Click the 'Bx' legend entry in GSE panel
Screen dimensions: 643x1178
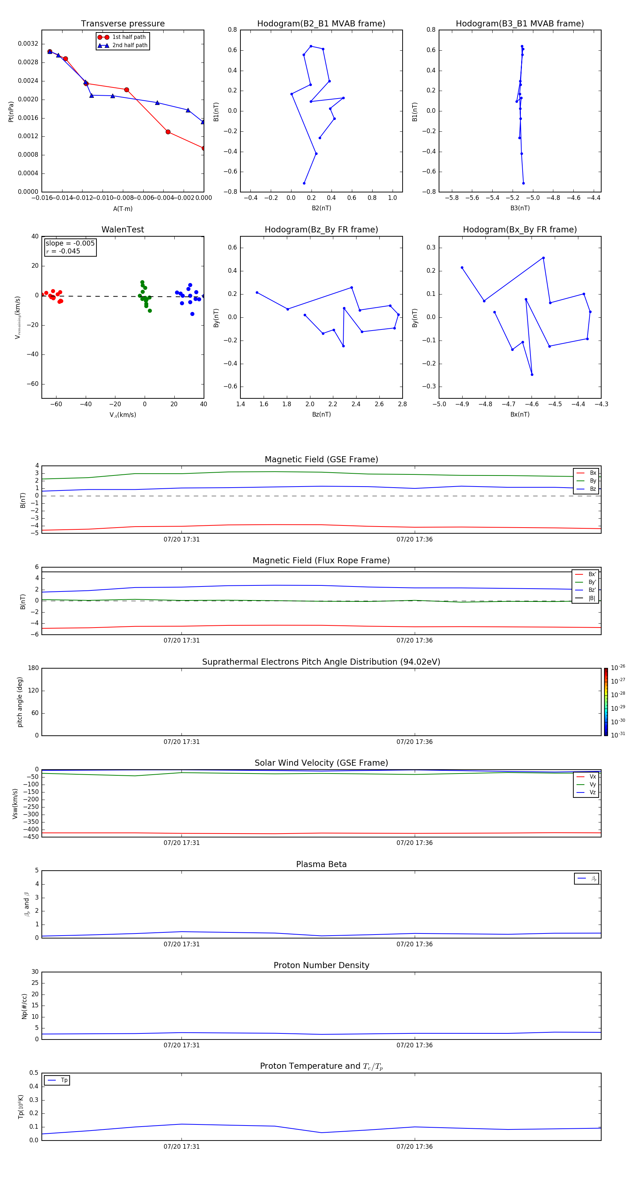pos(586,473)
